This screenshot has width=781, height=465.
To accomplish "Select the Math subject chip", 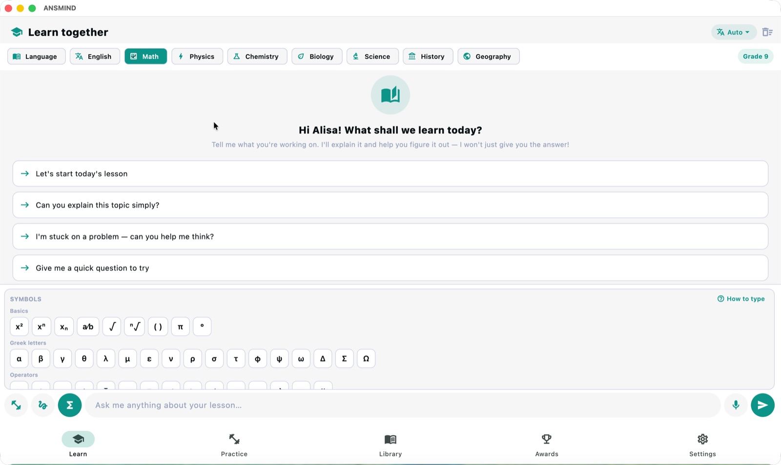I will click(145, 57).
